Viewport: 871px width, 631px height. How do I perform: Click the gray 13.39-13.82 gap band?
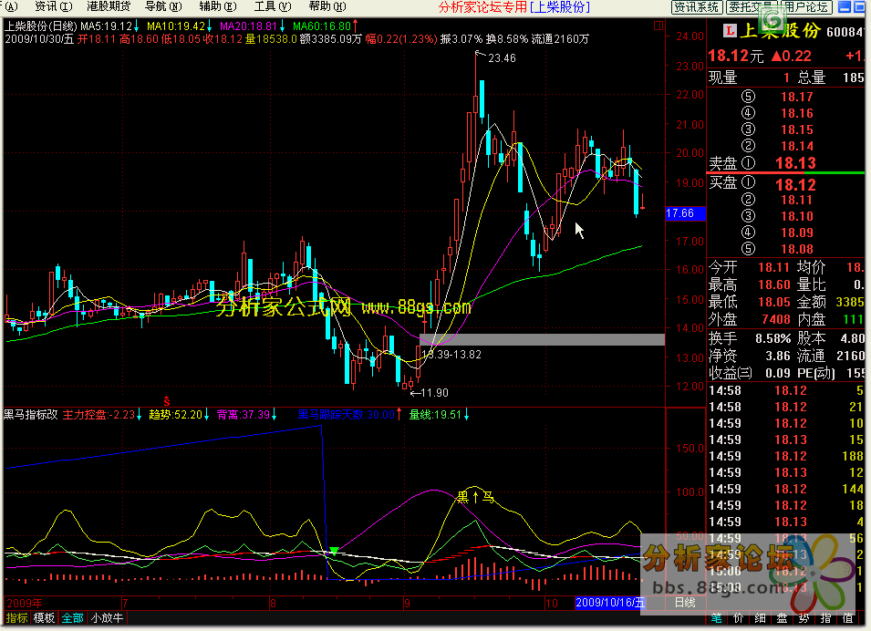542,339
